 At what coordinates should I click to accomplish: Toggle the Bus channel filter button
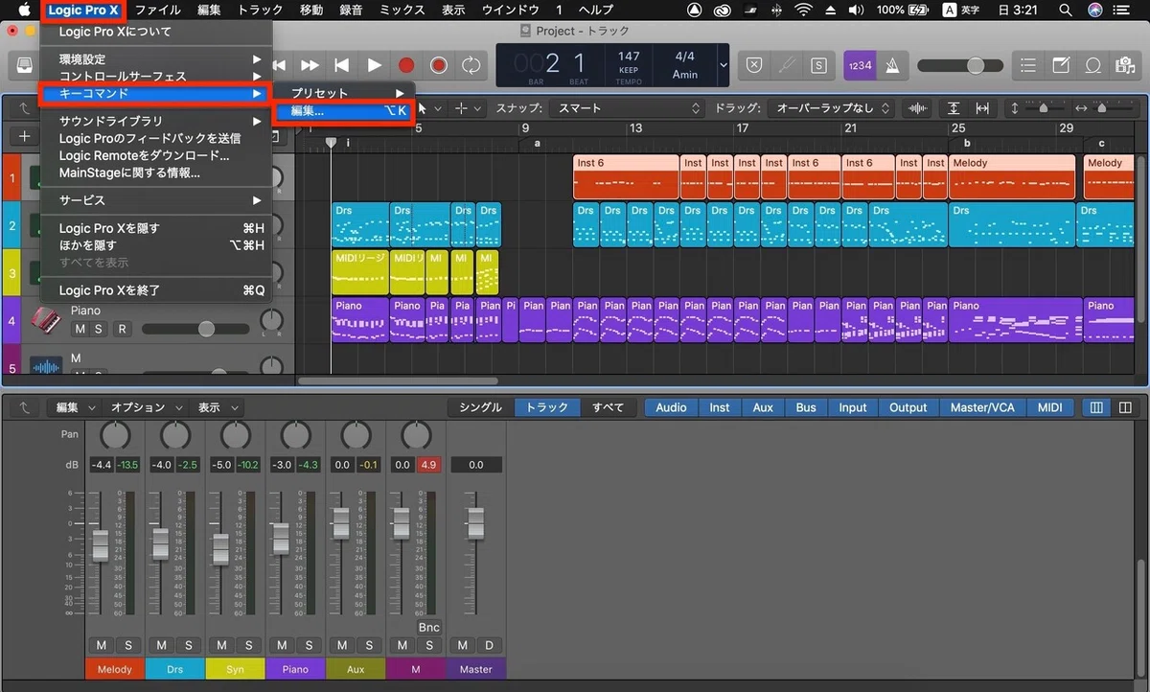(x=807, y=407)
